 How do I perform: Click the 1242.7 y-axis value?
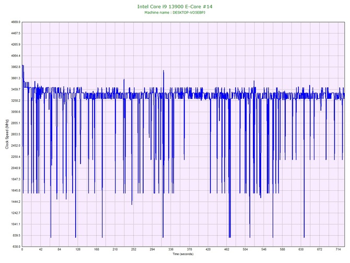coord(16,213)
